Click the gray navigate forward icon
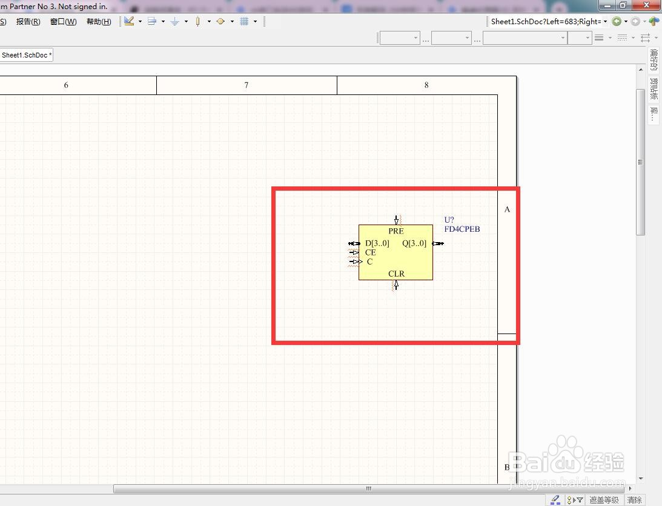The width and height of the screenshot is (662, 506). 635,21
